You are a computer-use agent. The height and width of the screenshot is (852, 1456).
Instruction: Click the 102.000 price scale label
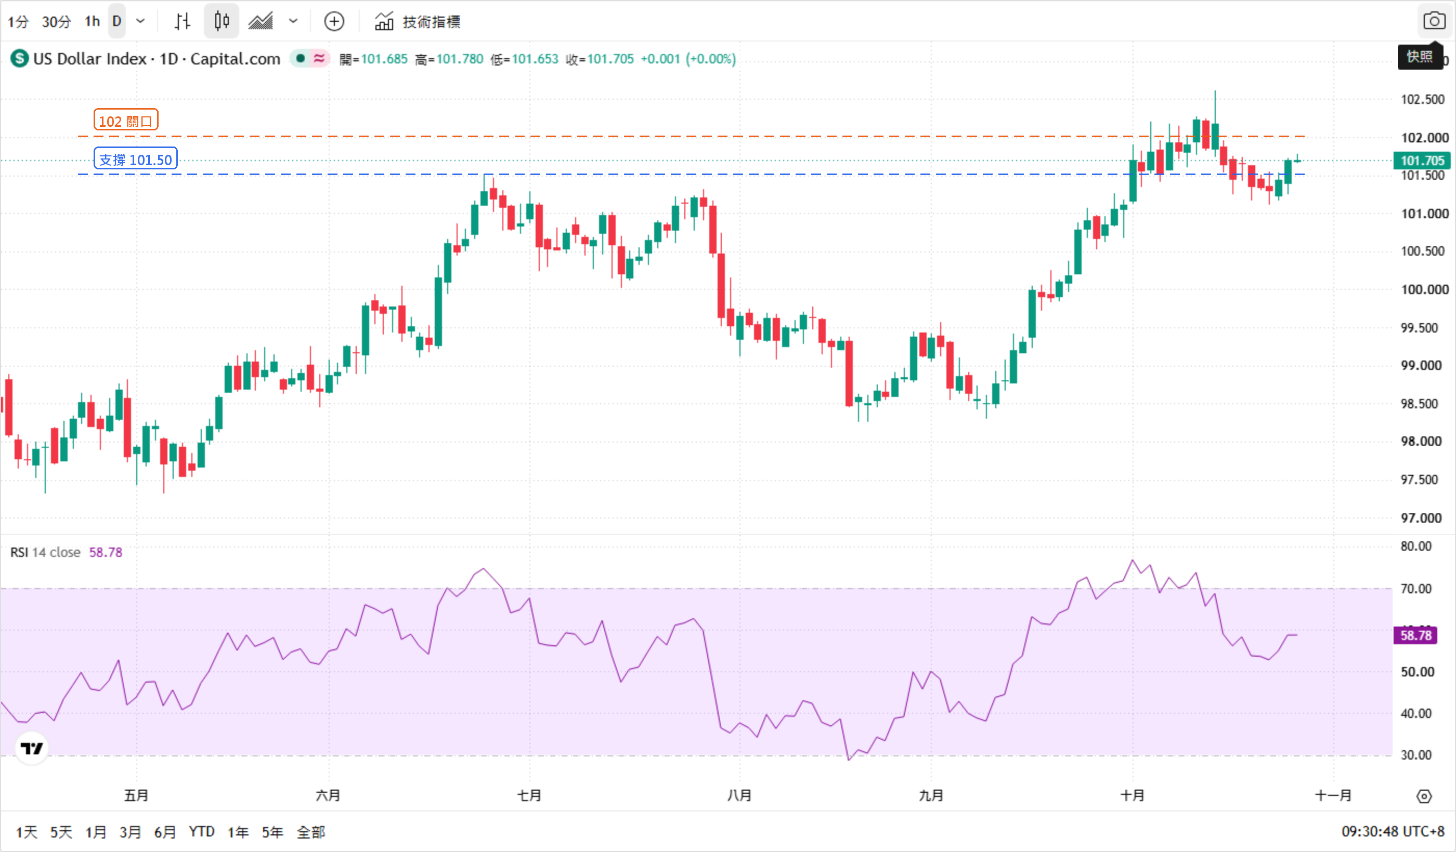click(1424, 137)
